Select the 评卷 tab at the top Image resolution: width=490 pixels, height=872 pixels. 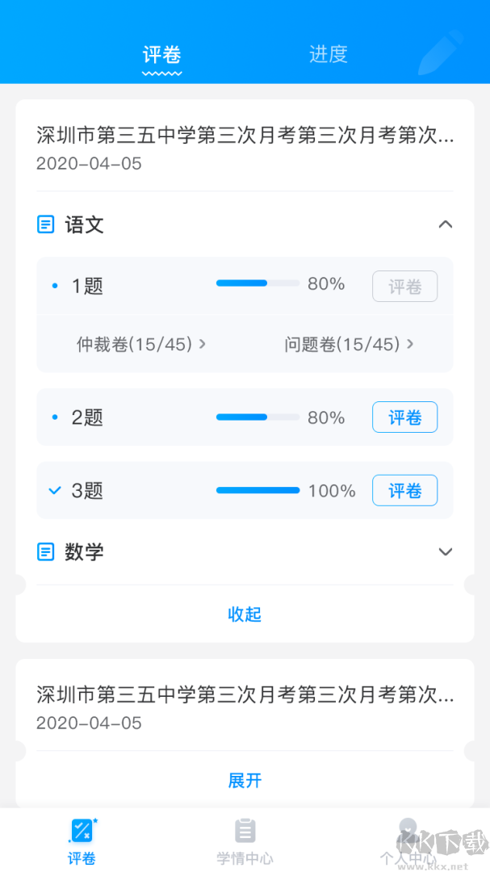click(x=161, y=54)
